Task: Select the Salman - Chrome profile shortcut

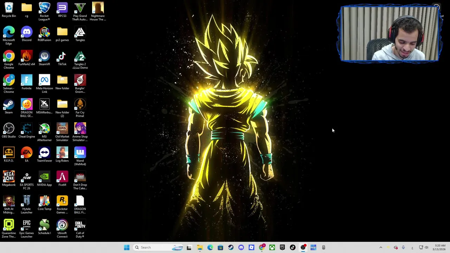Action: 9,84
